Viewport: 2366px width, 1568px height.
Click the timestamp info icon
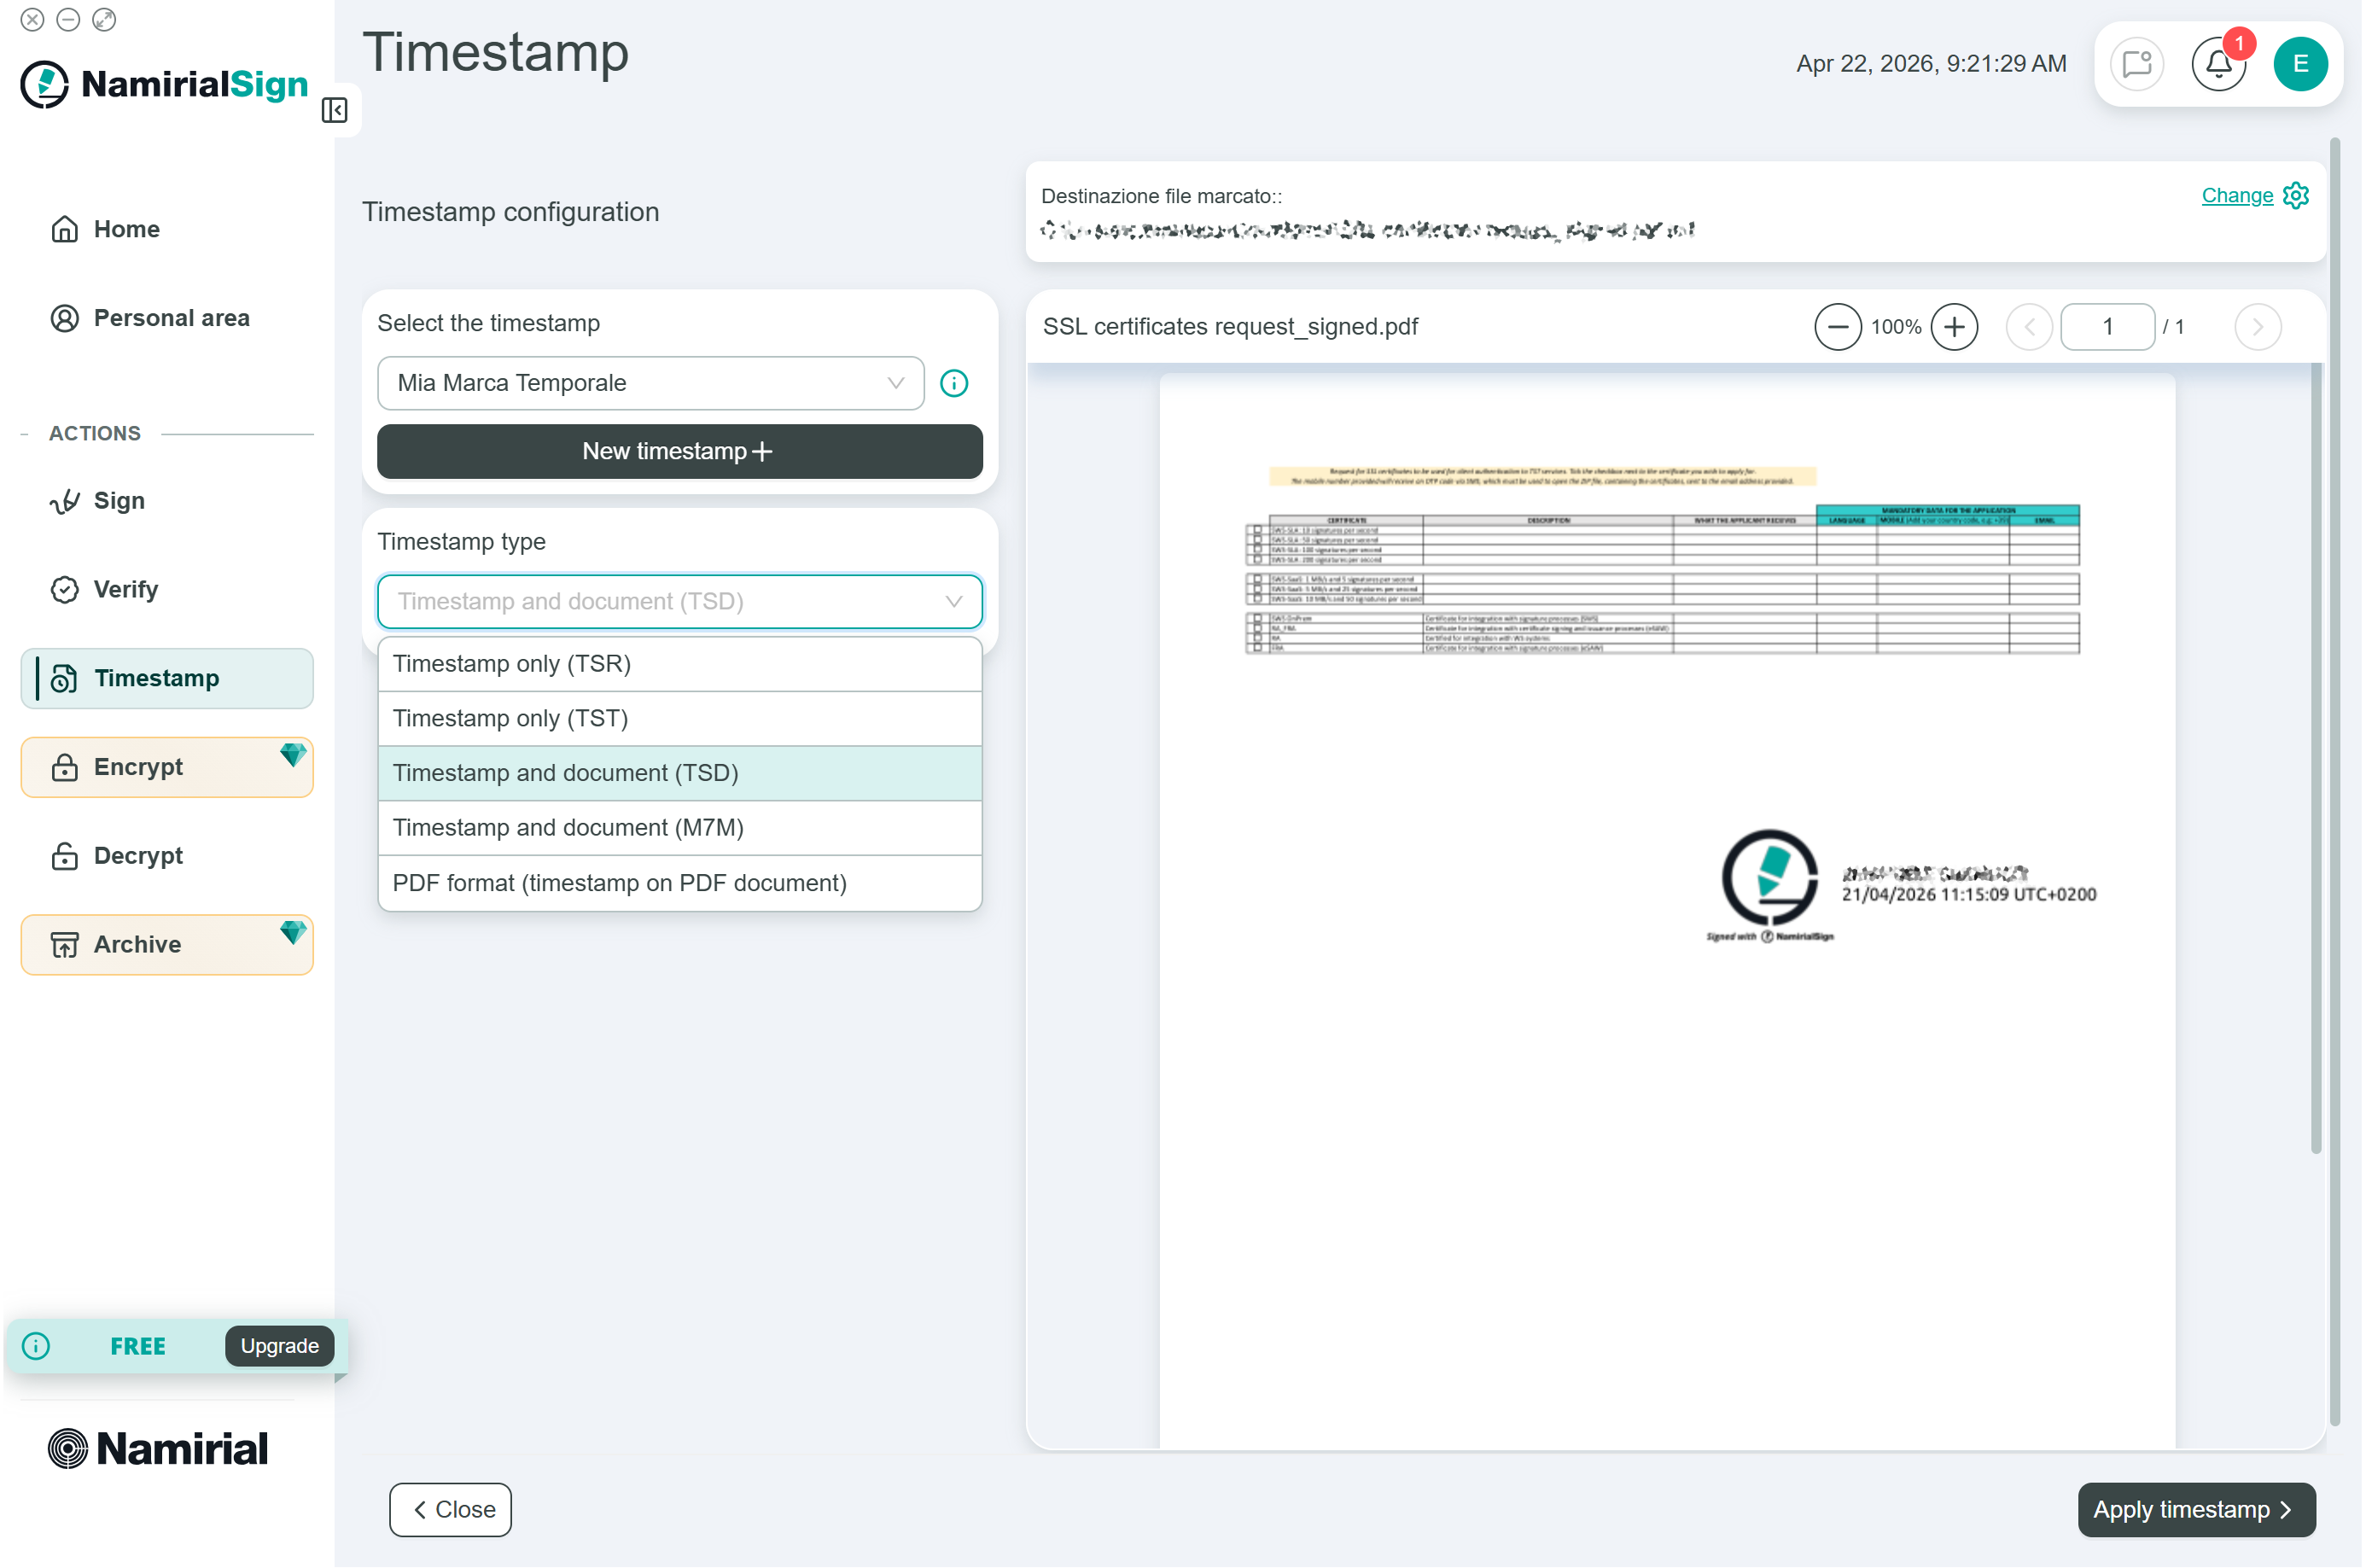click(x=955, y=384)
